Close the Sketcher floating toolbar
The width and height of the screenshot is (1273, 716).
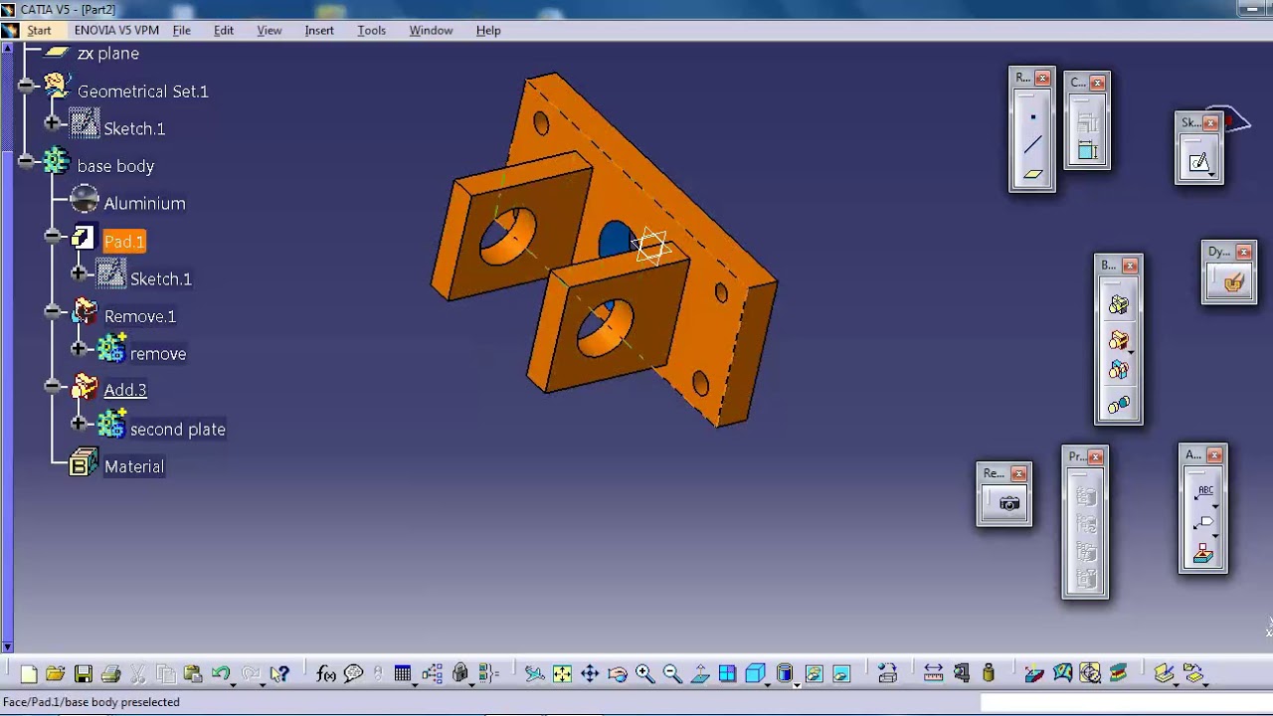[1210, 123]
